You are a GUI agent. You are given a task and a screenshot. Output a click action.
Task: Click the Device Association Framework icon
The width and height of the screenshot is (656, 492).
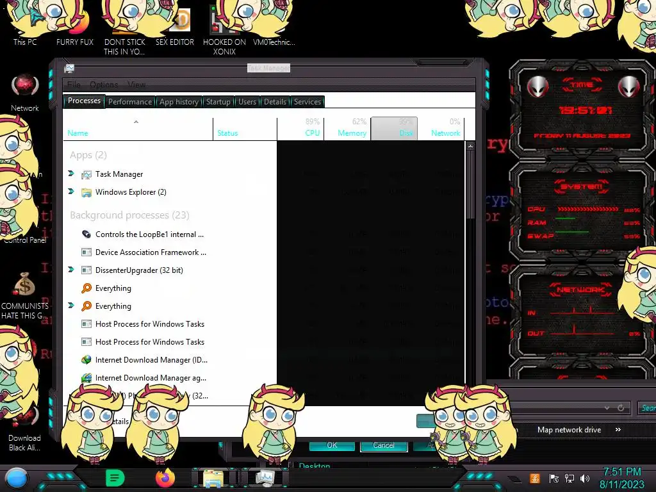click(x=86, y=252)
